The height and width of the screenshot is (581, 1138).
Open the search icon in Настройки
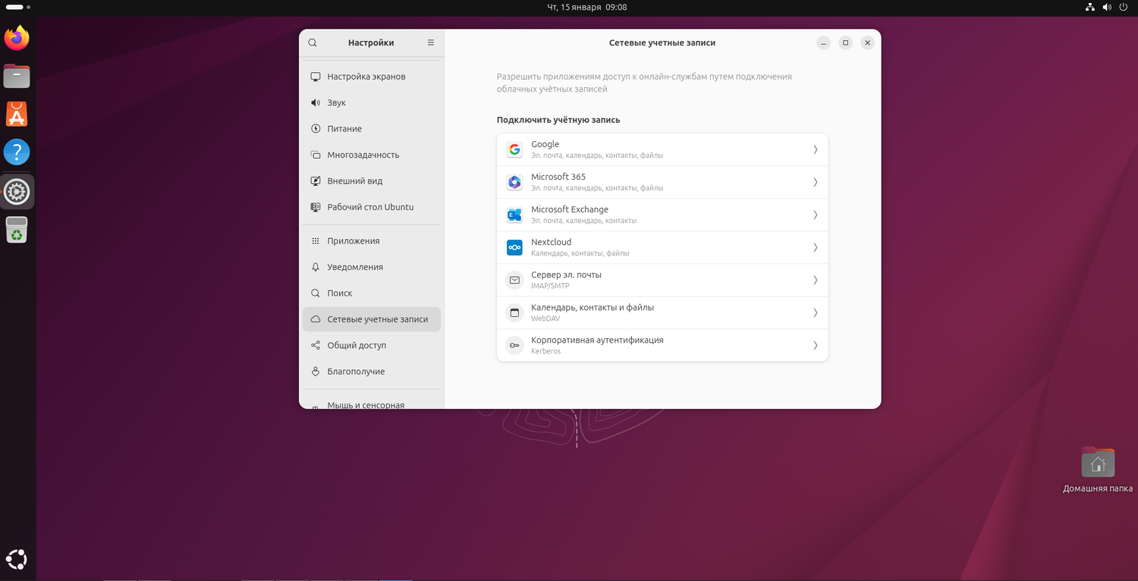(313, 42)
